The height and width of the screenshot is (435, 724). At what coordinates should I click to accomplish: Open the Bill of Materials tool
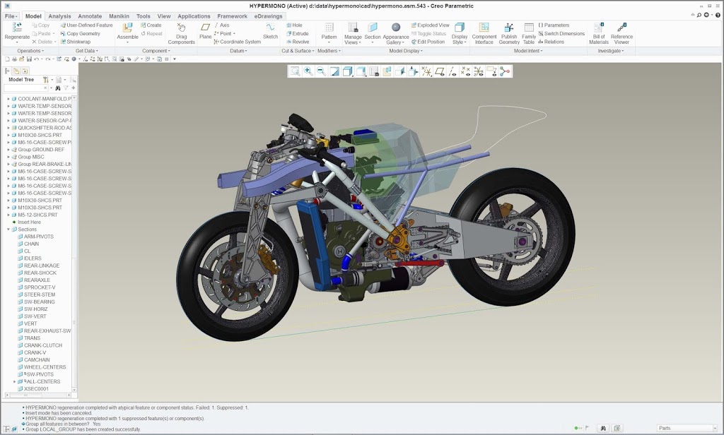coord(598,28)
